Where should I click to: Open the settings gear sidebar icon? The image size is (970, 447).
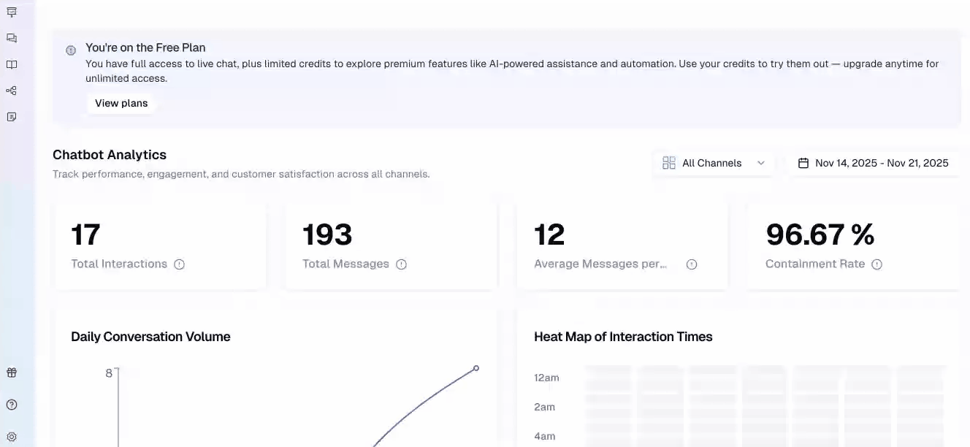click(x=11, y=437)
